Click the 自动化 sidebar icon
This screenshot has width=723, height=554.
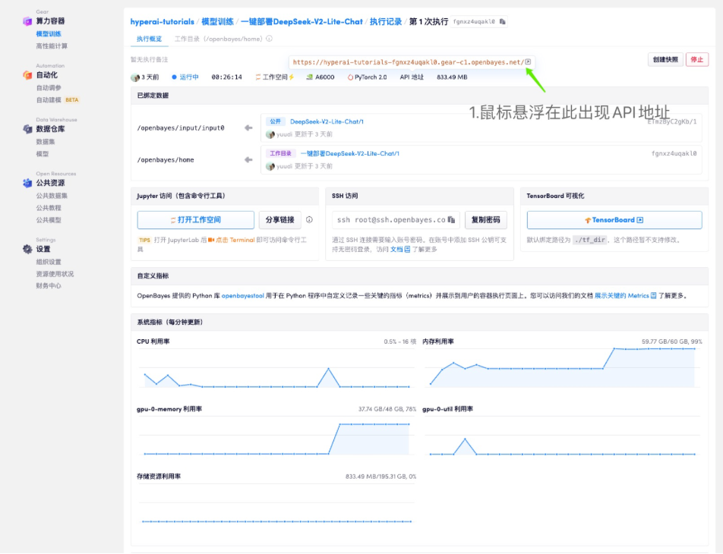(27, 74)
